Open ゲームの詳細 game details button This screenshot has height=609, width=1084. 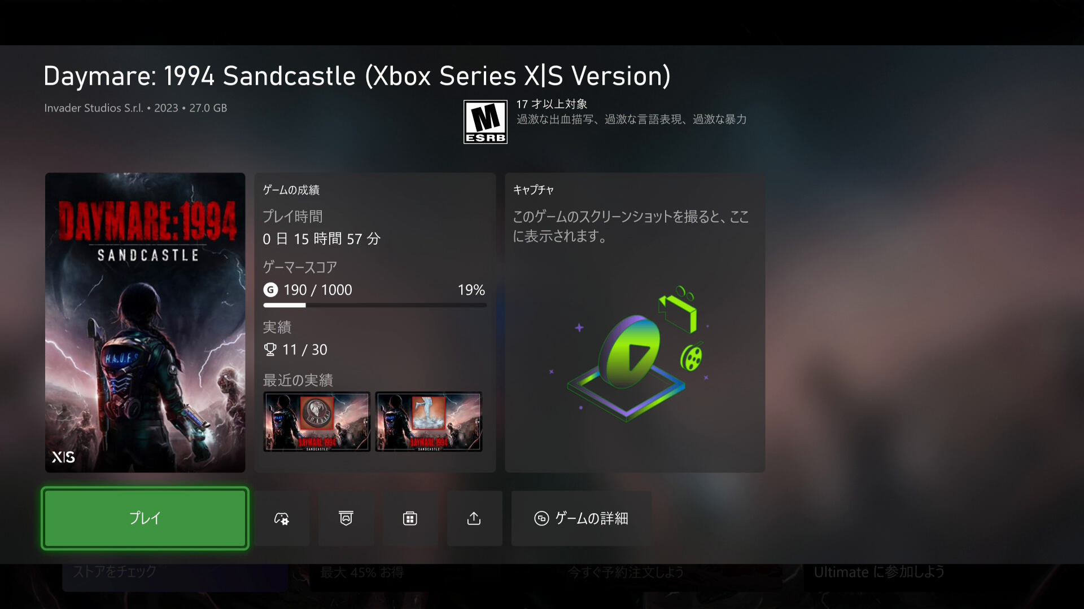[582, 518]
